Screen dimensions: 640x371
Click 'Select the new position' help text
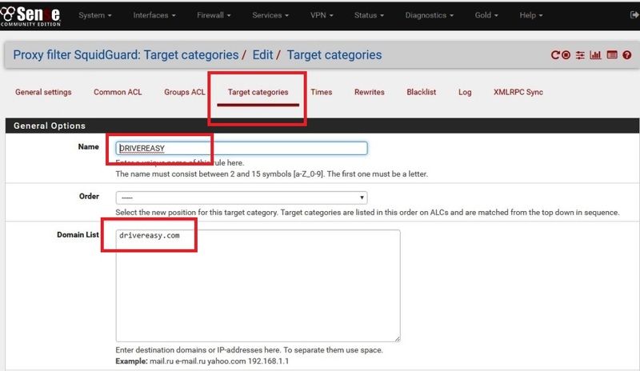tap(367, 212)
